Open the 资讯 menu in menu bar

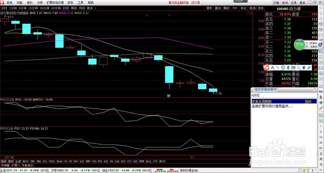pyautogui.click(x=70, y=3)
